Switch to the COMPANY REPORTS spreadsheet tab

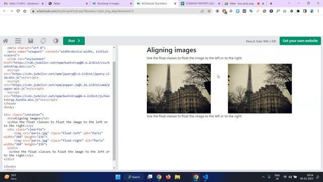click(x=200, y=4)
